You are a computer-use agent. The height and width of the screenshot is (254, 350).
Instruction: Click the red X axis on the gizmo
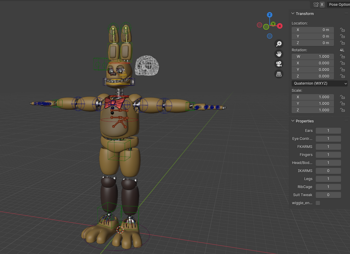coord(280,26)
